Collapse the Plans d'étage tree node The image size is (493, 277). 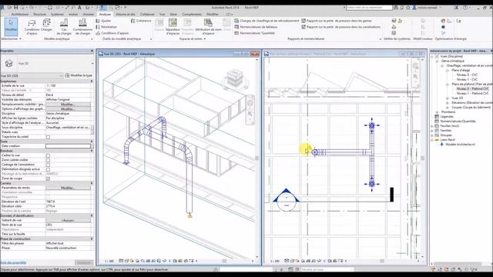tap(448, 70)
